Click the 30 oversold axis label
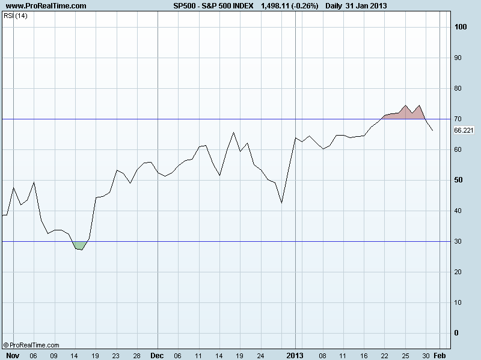Viewport: 481px width, 360px height. (458, 241)
